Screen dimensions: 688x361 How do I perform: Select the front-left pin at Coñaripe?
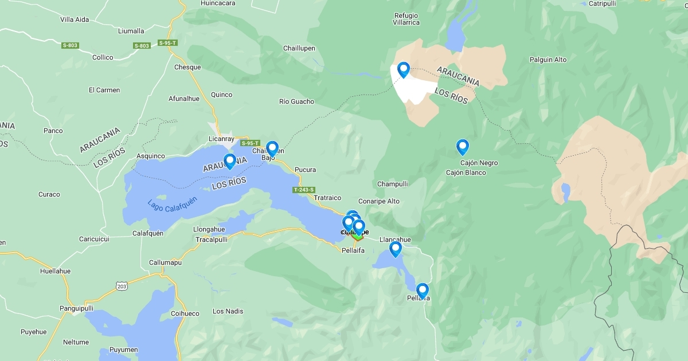click(x=348, y=223)
